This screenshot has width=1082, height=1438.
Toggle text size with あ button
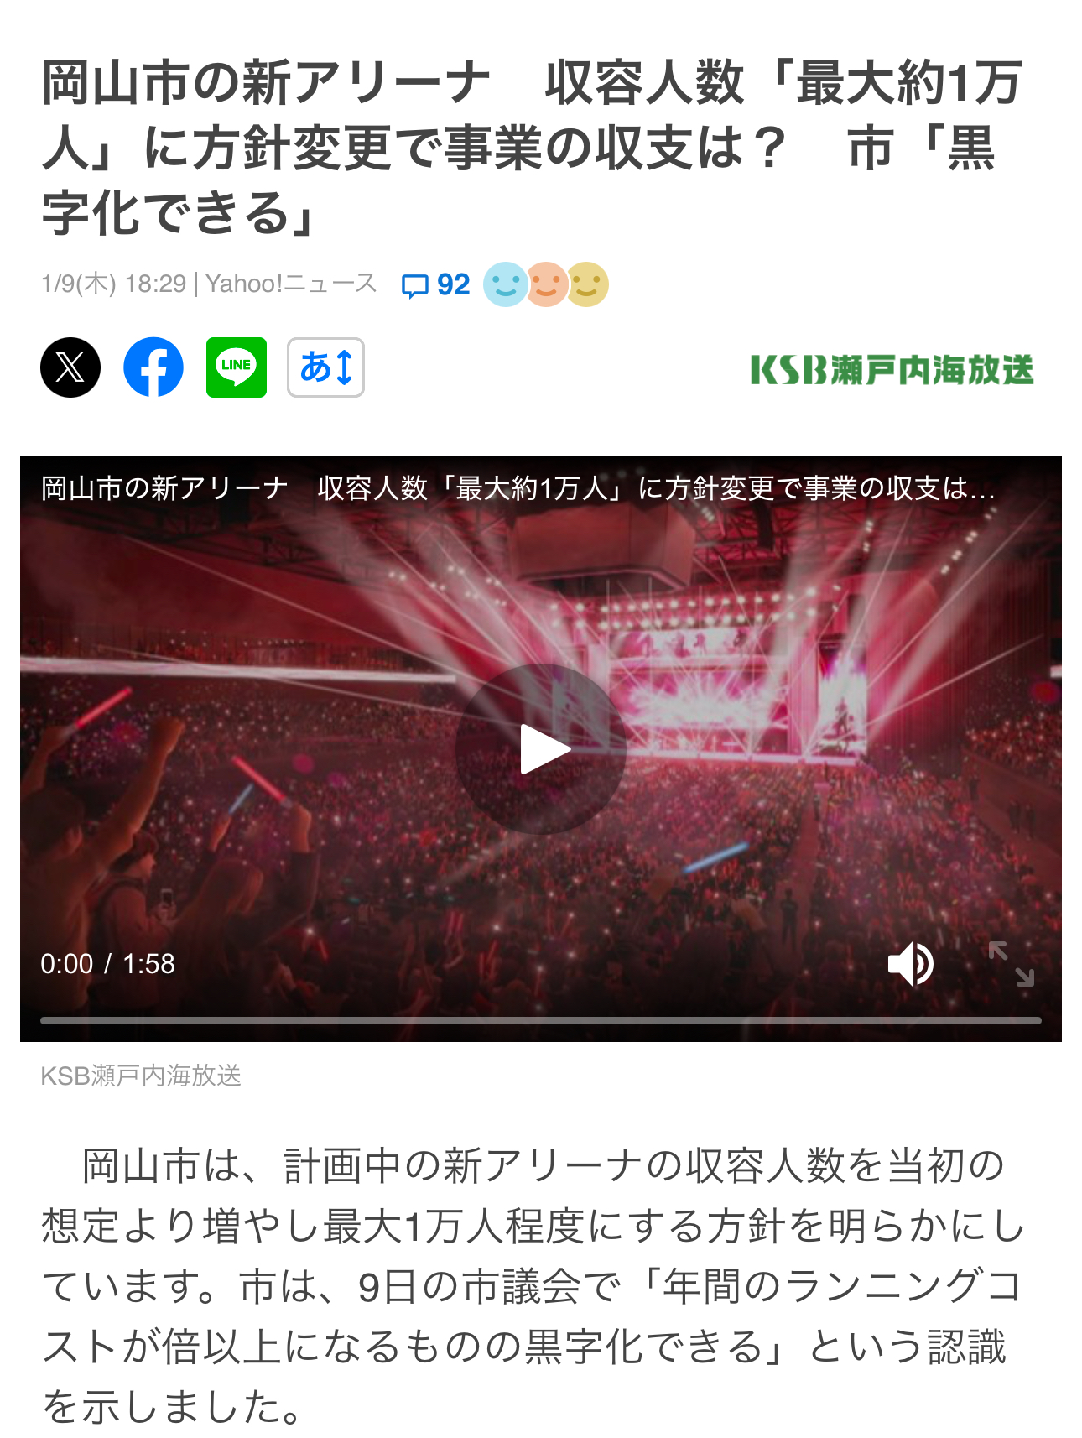click(325, 367)
